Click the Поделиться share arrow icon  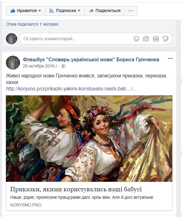coord(91,11)
